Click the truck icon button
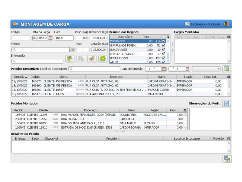The image size is (242, 182). pyautogui.click(x=81, y=59)
